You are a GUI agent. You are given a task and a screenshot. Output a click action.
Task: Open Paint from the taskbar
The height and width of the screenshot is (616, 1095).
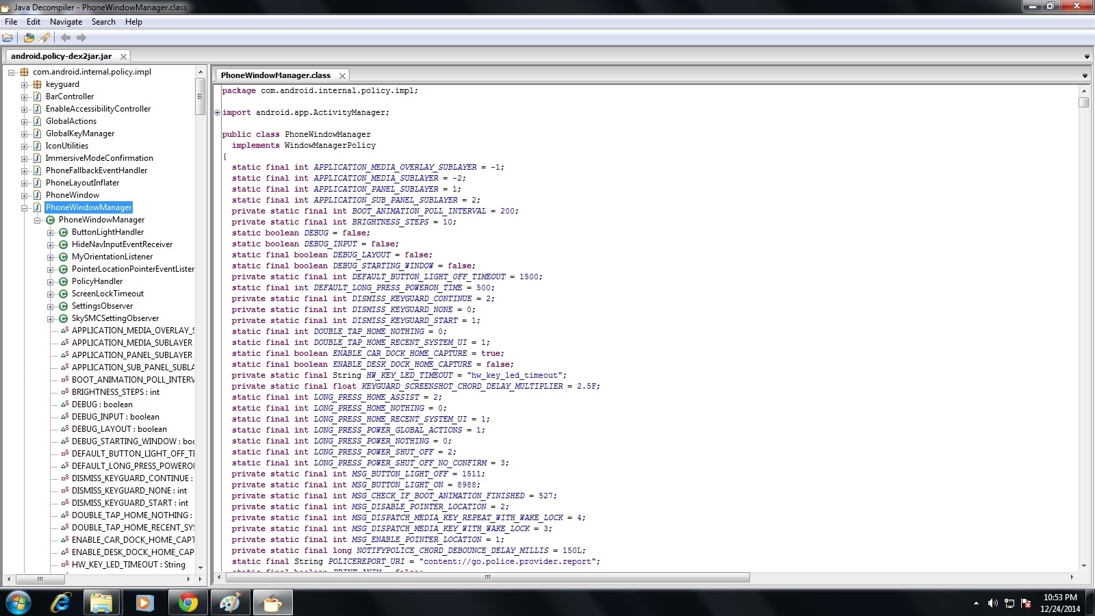(x=230, y=603)
